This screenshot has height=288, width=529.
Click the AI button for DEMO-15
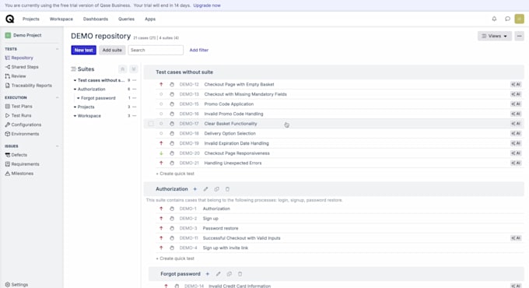coord(516,104)
